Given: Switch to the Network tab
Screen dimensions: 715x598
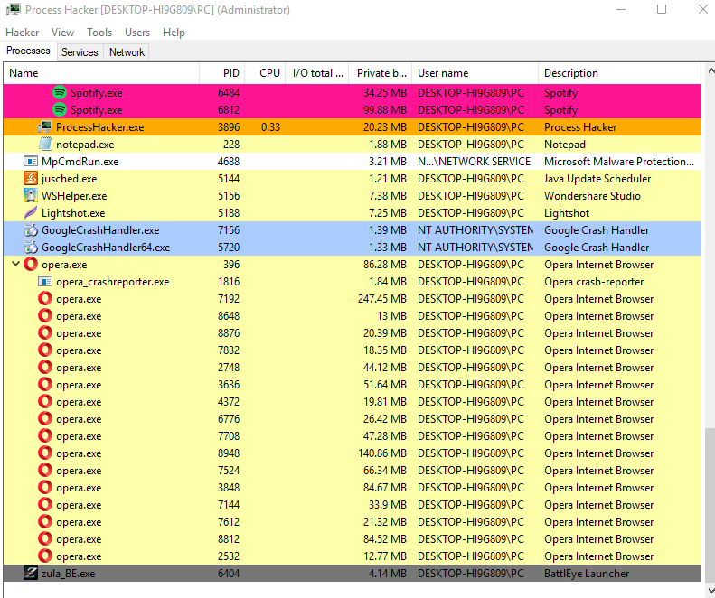Looking at the screenshot, I should tap(127, 52).
